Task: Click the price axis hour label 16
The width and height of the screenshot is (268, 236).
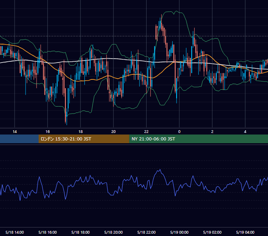Action: 48,132
